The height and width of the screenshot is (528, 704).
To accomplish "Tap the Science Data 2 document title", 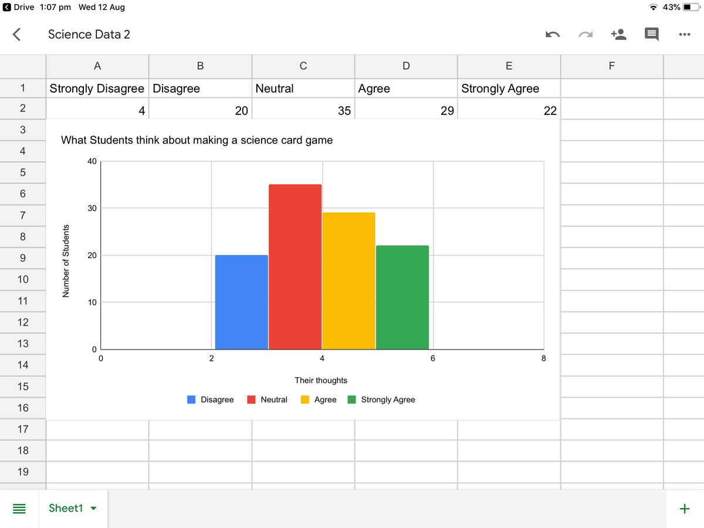I will [89, 35].
